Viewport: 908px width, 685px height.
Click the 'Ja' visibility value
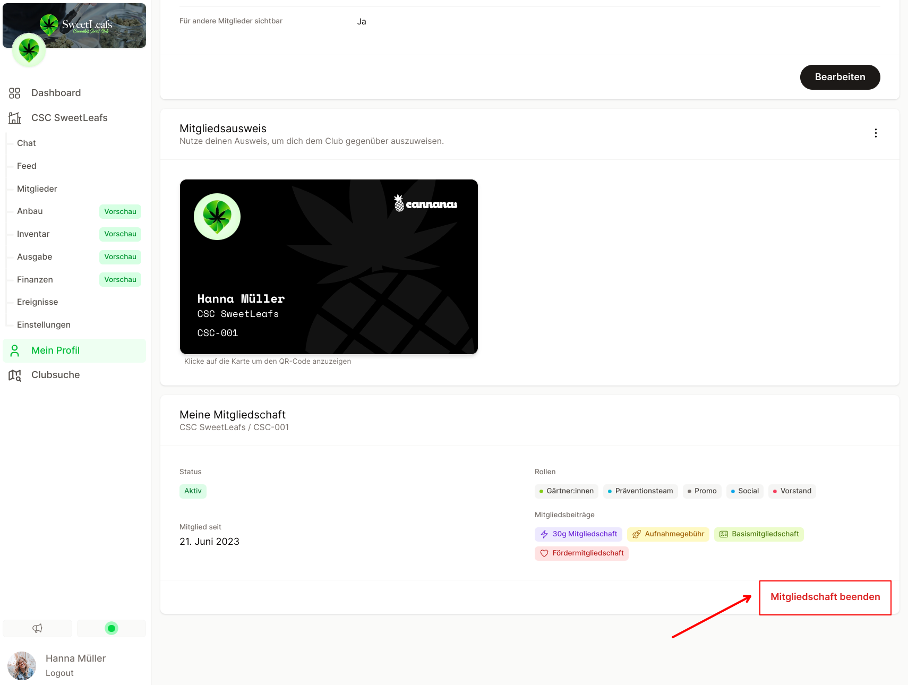362,22
